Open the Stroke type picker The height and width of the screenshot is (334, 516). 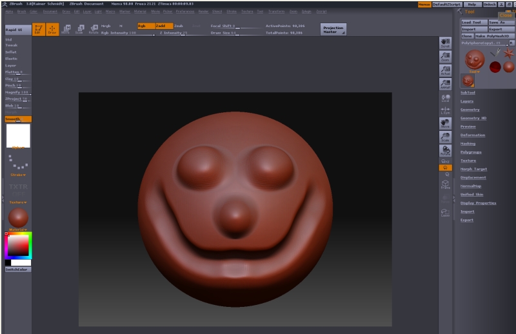[18, 164]
